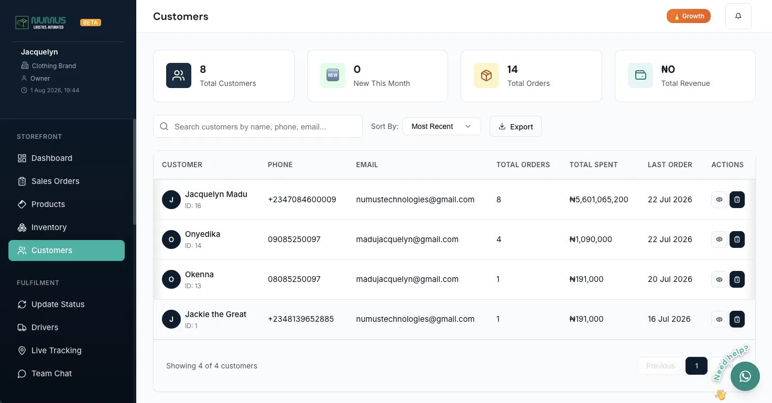Click the Total Revenue wallet icon

(640, 75)
